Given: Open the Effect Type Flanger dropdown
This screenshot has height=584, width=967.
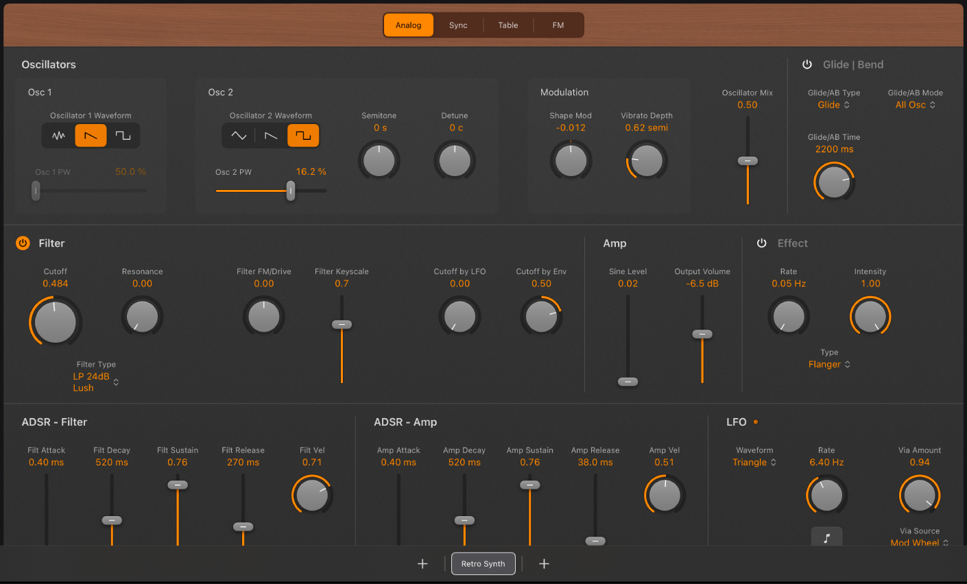Looking at the screenshot, I should [829, 364].
